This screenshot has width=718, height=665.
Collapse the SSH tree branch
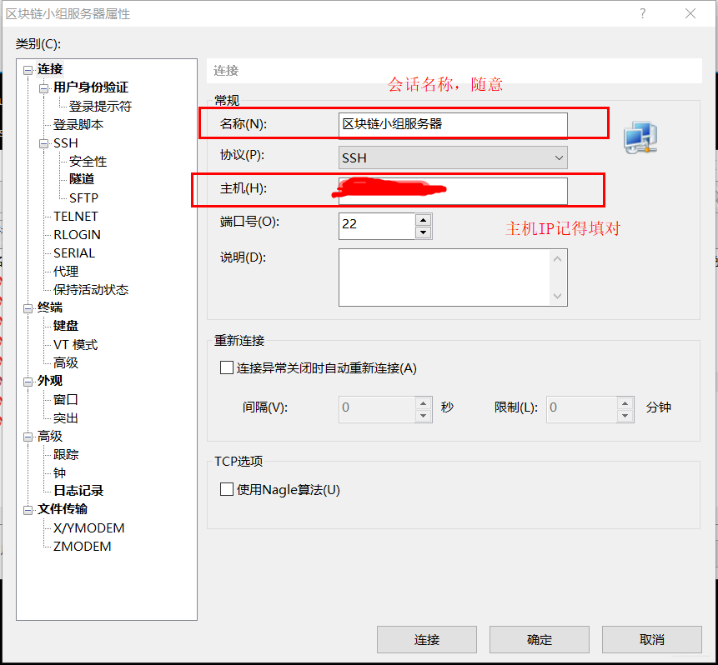(43, 142)
